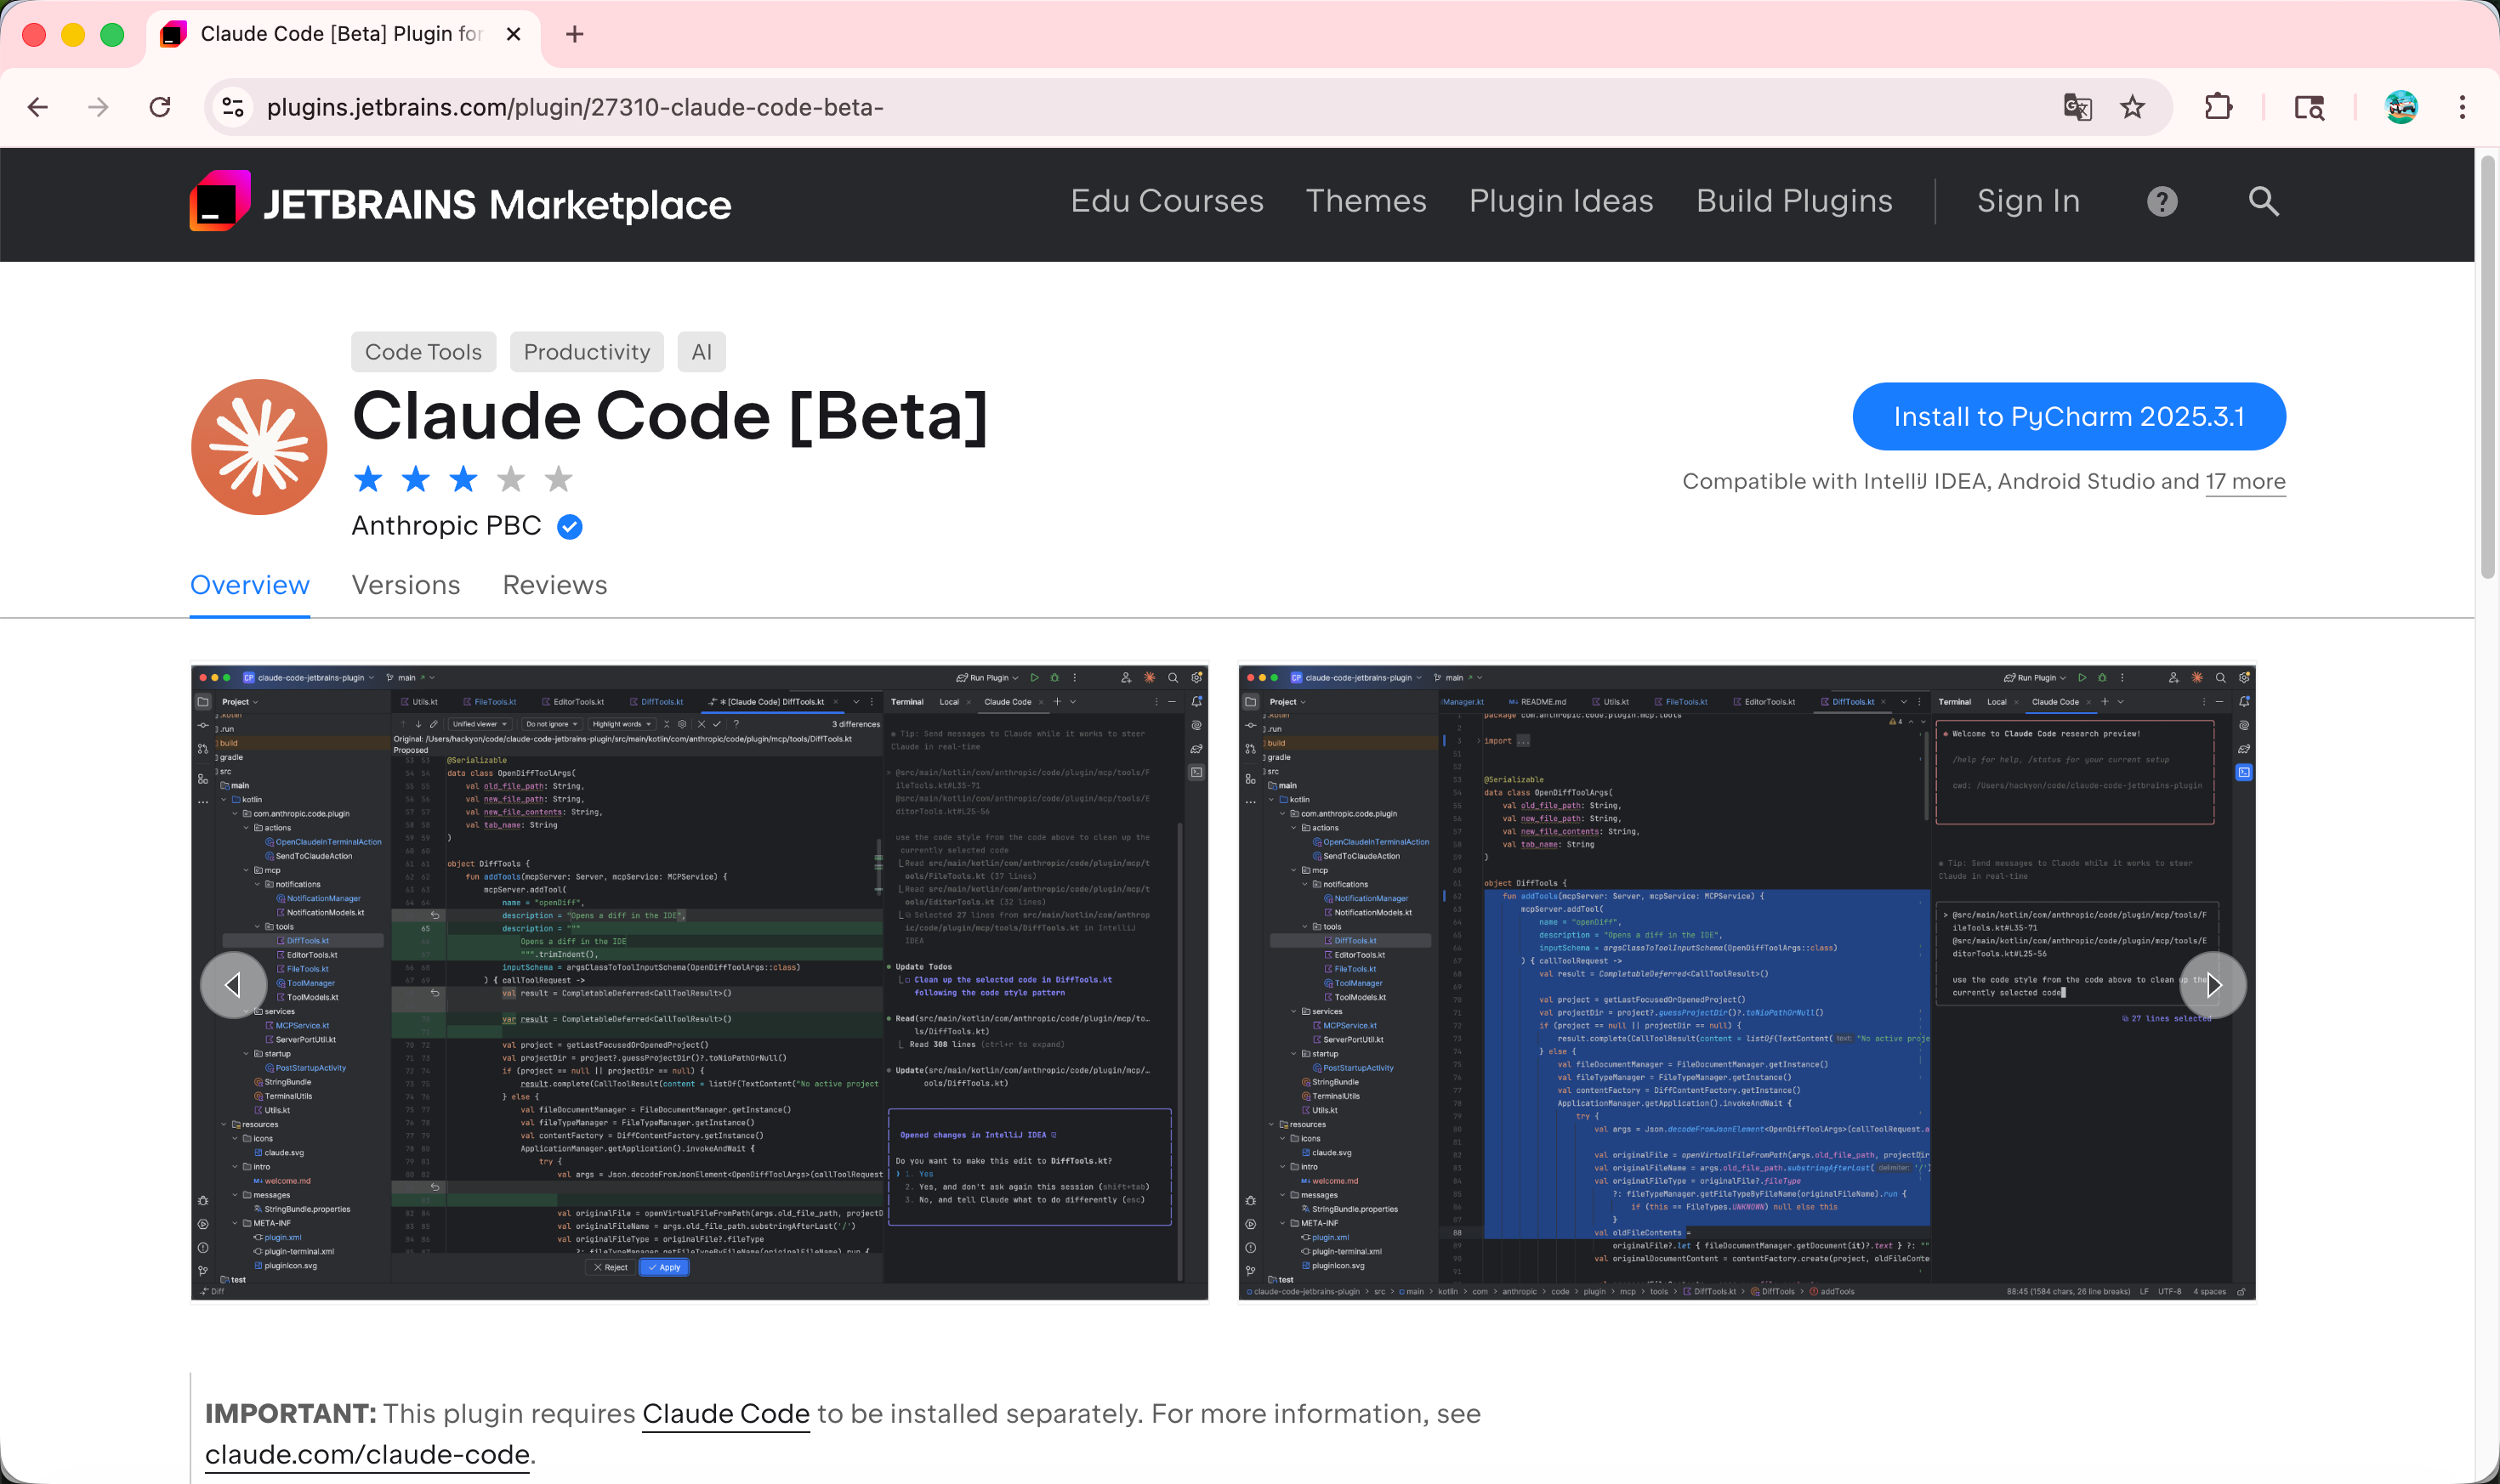Open Chrome three-dot menu

tap(2462, 107)
